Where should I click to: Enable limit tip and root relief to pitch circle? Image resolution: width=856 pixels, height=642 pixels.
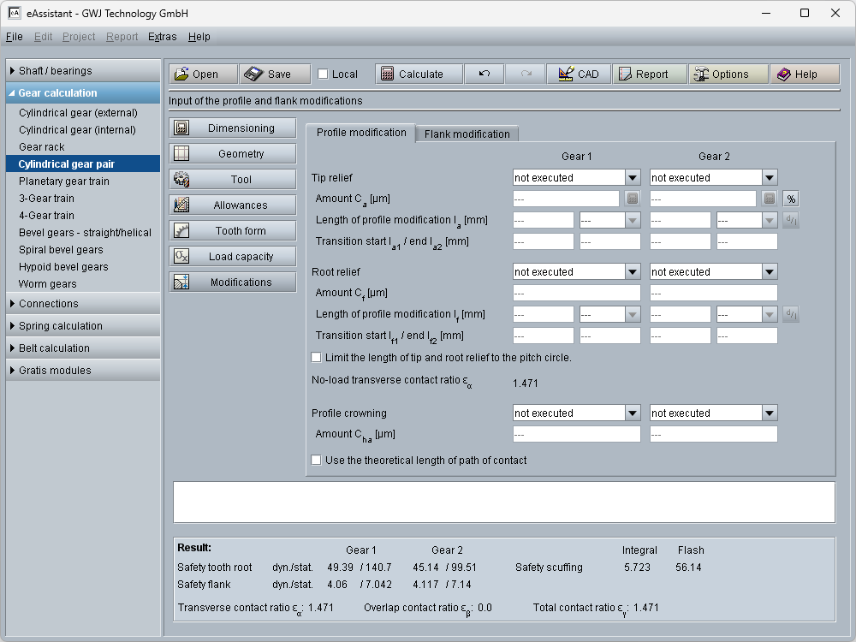(317, 357)
